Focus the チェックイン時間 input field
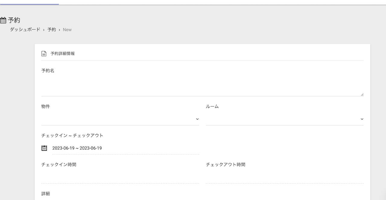 [x=120, y=177]
